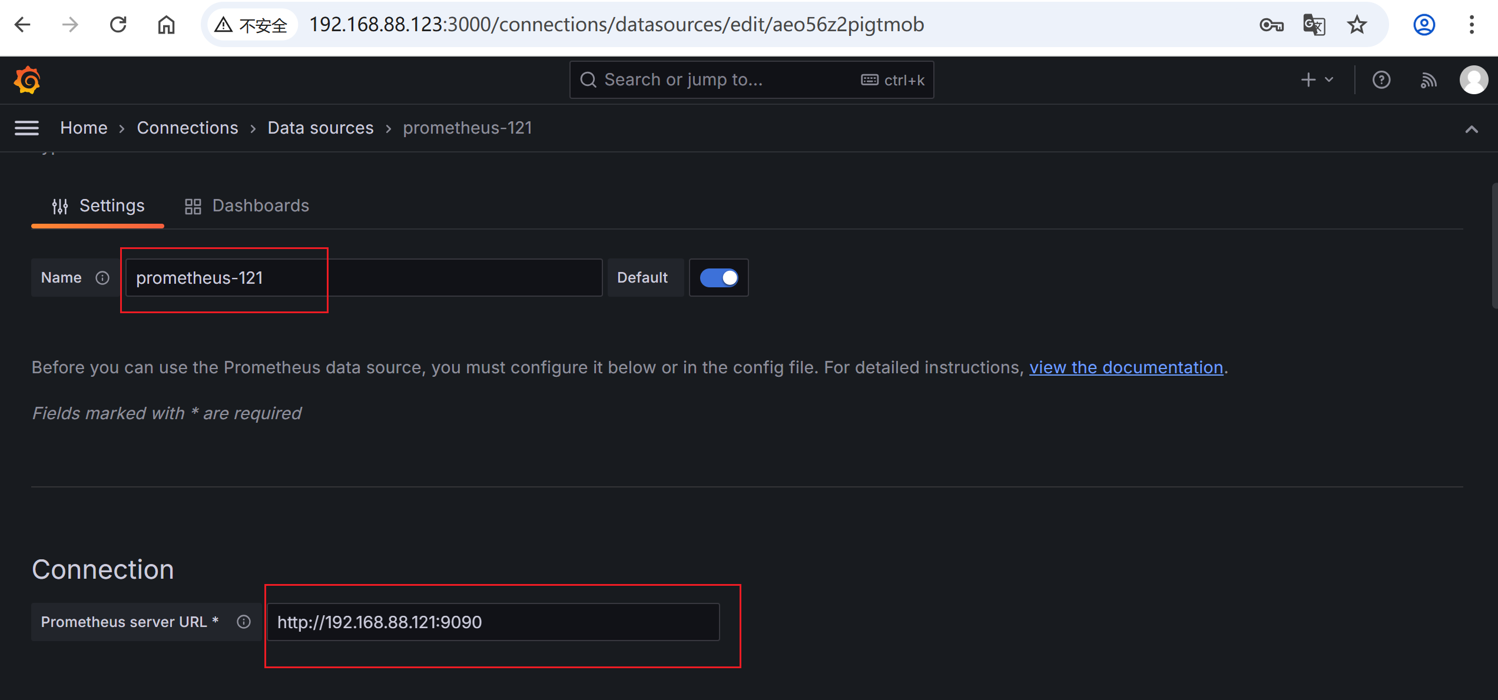The width and height of the screenshot is (1498, 700).
Task: Click the Prometheus server URL input
Action: 493,622
